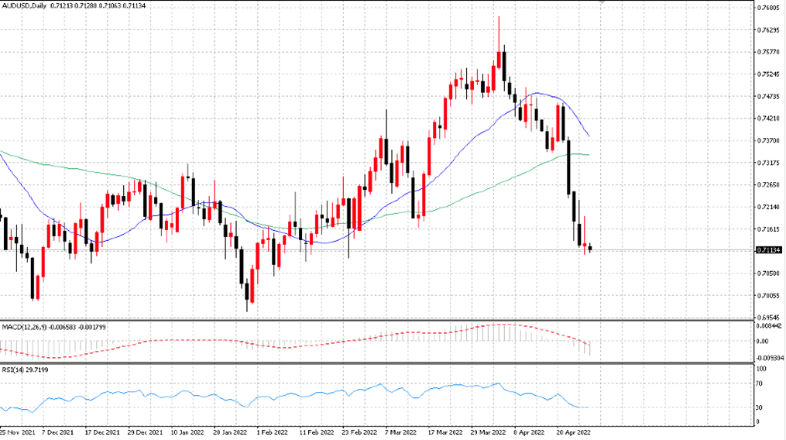Click the MACD scale value -0.009304
Viewport: 786px width, 440px height.
(770, 358)
